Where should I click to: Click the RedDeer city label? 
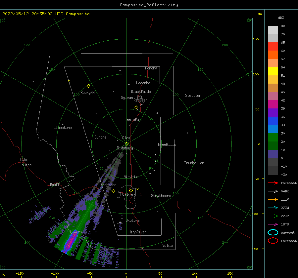coord(140,100)
